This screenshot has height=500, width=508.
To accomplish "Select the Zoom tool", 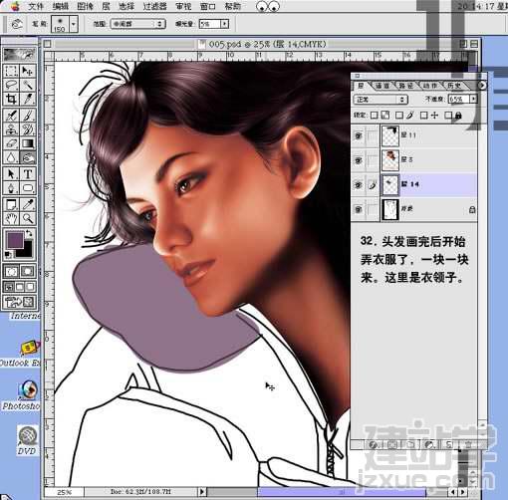I will (x=28, y=218).
